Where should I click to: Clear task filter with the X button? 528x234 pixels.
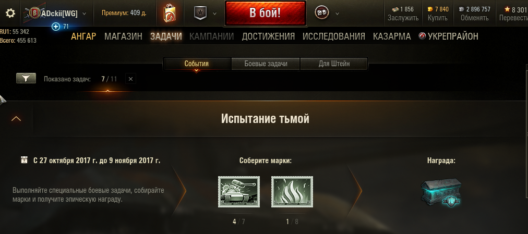pos(130,79)
